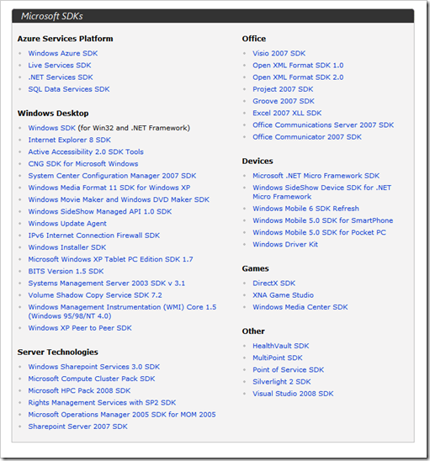Open SQL Data Services SDK
430x461 pixels.
(x=69, y=89)
